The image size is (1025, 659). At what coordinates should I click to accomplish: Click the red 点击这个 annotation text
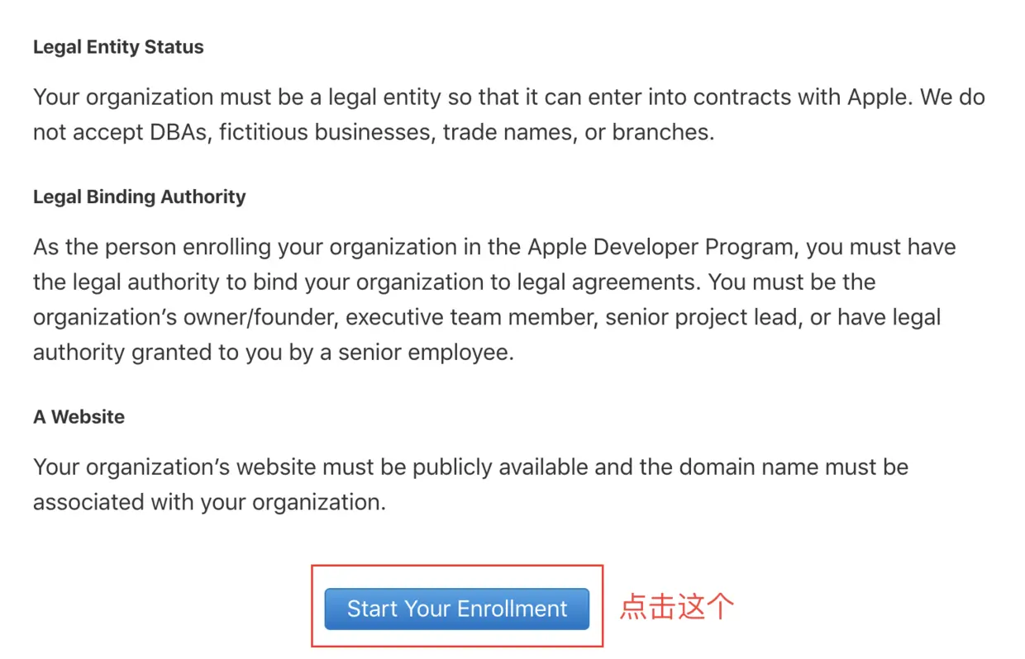(x=677, y=607)
